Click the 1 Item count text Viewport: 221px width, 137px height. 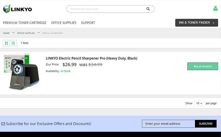[x=25, y=43]
